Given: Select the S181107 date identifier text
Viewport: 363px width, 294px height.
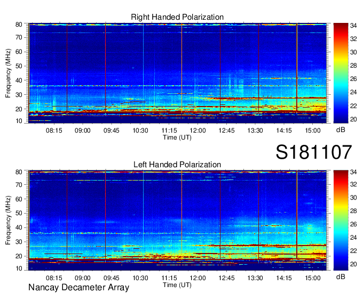Looking at the screenshot, I should [314, 152].
